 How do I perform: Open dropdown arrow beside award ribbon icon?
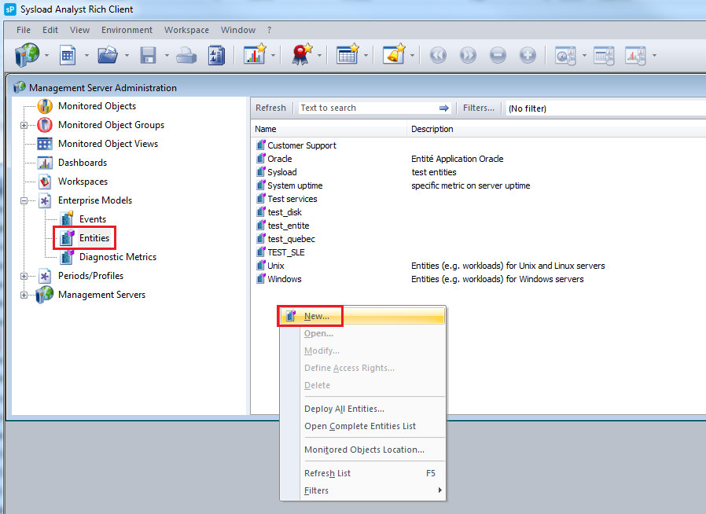coord(319,55)
